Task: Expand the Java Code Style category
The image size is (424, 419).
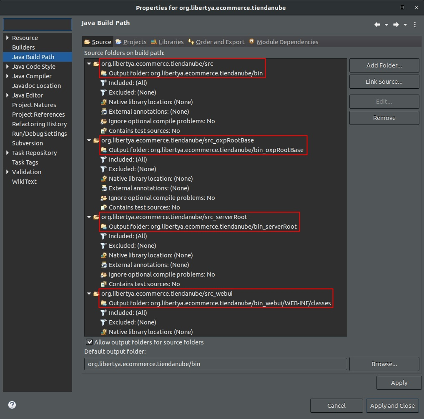Action: pyautogui.click(x=8, y=67)
